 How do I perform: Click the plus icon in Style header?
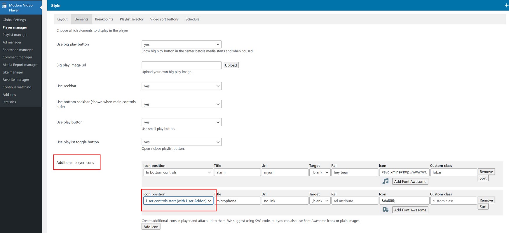(506, 6)
